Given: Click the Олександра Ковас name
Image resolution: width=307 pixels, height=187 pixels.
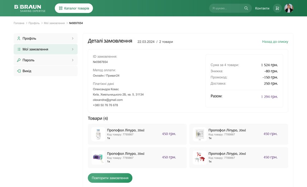Looking at the screenshot, I should pos(106,89).
